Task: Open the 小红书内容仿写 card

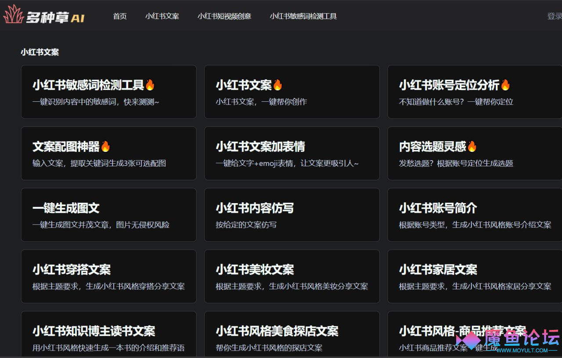Action: 292,215
